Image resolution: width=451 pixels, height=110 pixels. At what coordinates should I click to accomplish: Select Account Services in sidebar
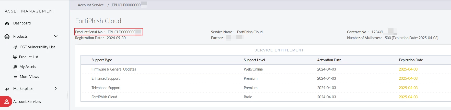tap(27, 102)
